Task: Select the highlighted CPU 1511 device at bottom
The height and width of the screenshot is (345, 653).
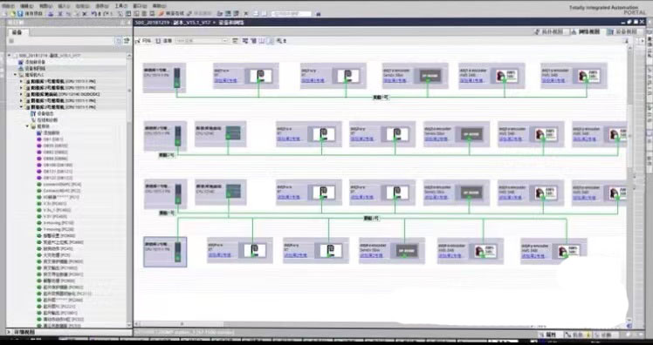Action: click(x=165, y=252)
